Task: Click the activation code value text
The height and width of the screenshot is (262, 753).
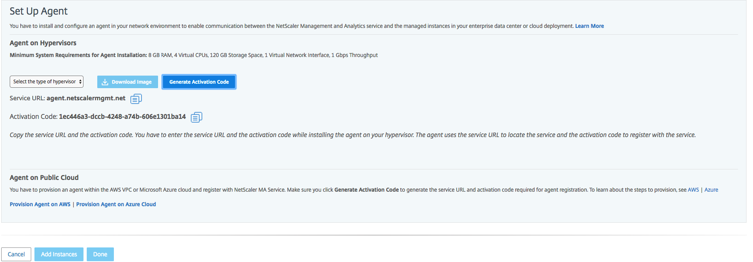Action: coord(122,116)
